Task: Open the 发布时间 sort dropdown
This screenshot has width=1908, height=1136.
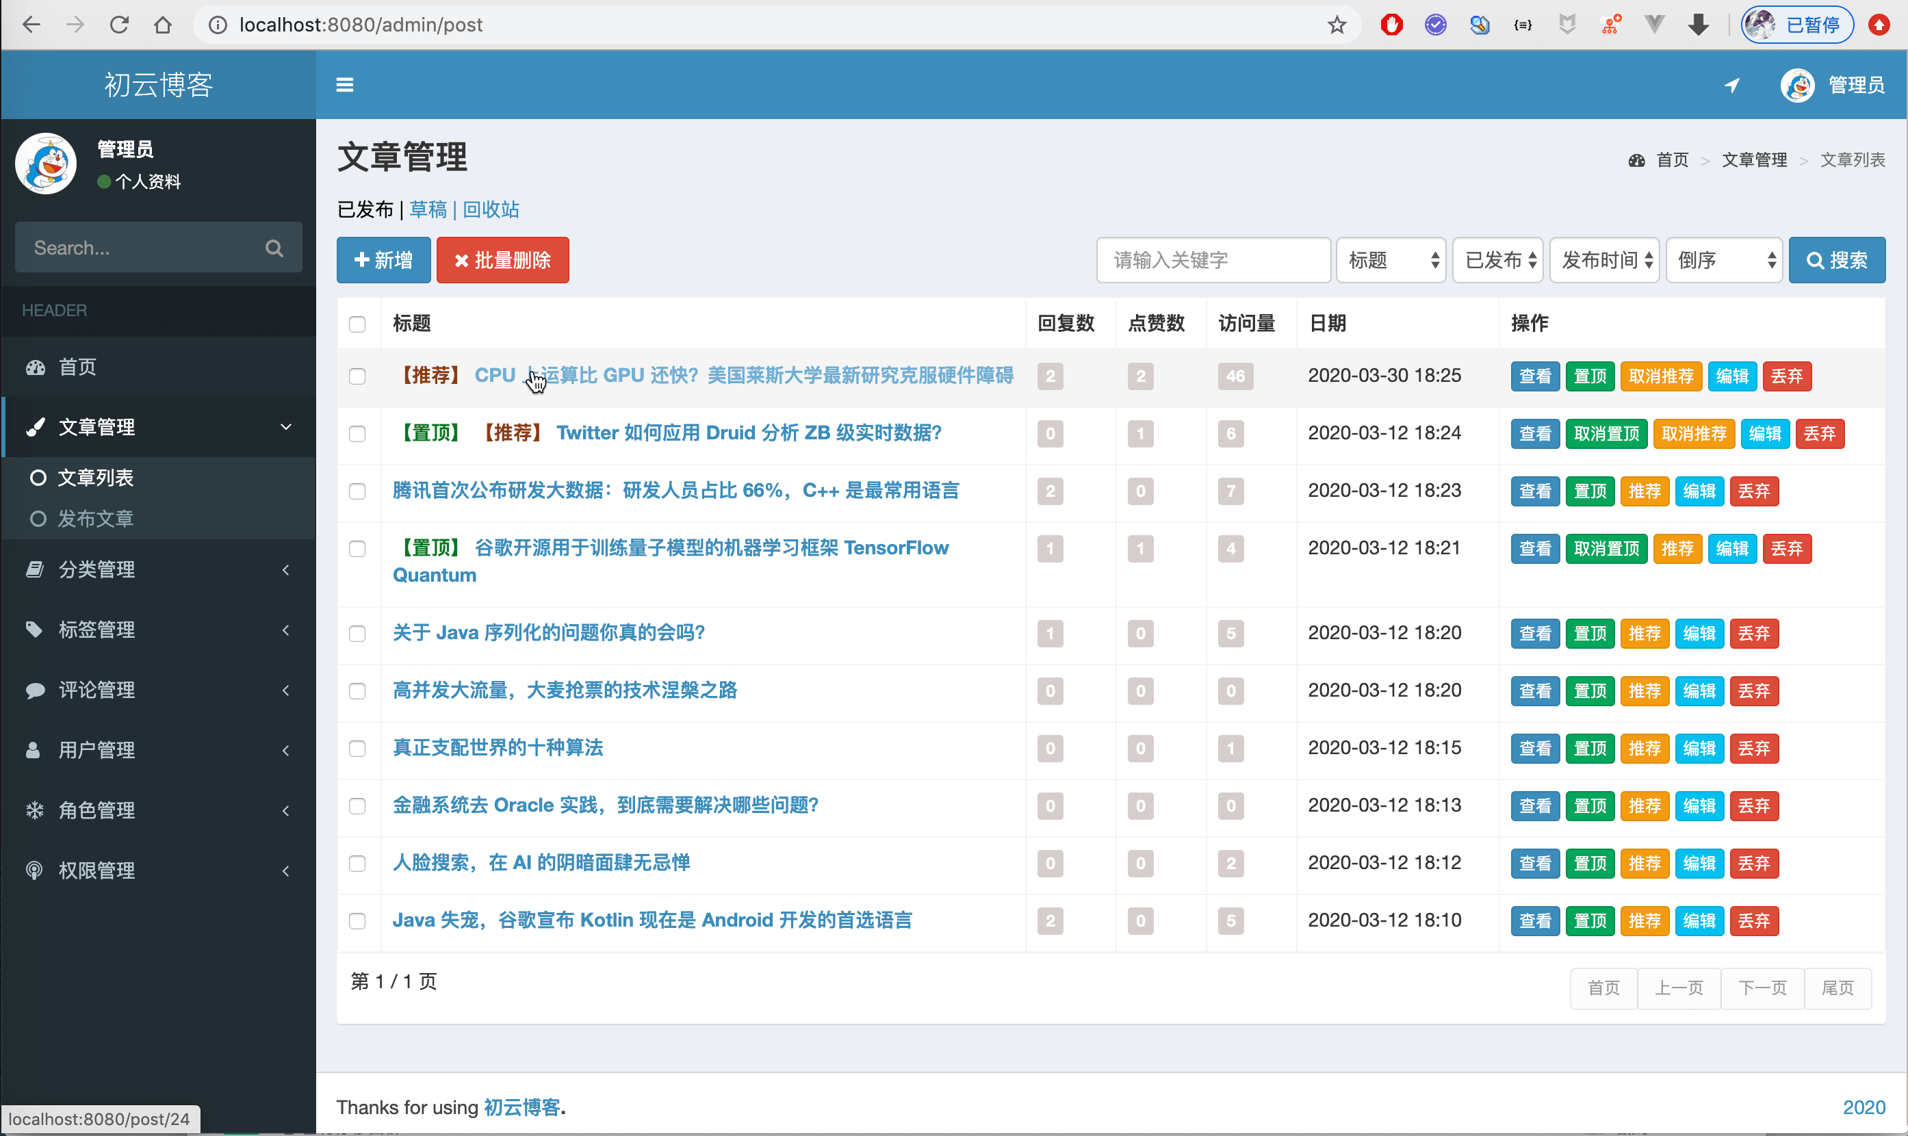Action: pos(1603,260)
